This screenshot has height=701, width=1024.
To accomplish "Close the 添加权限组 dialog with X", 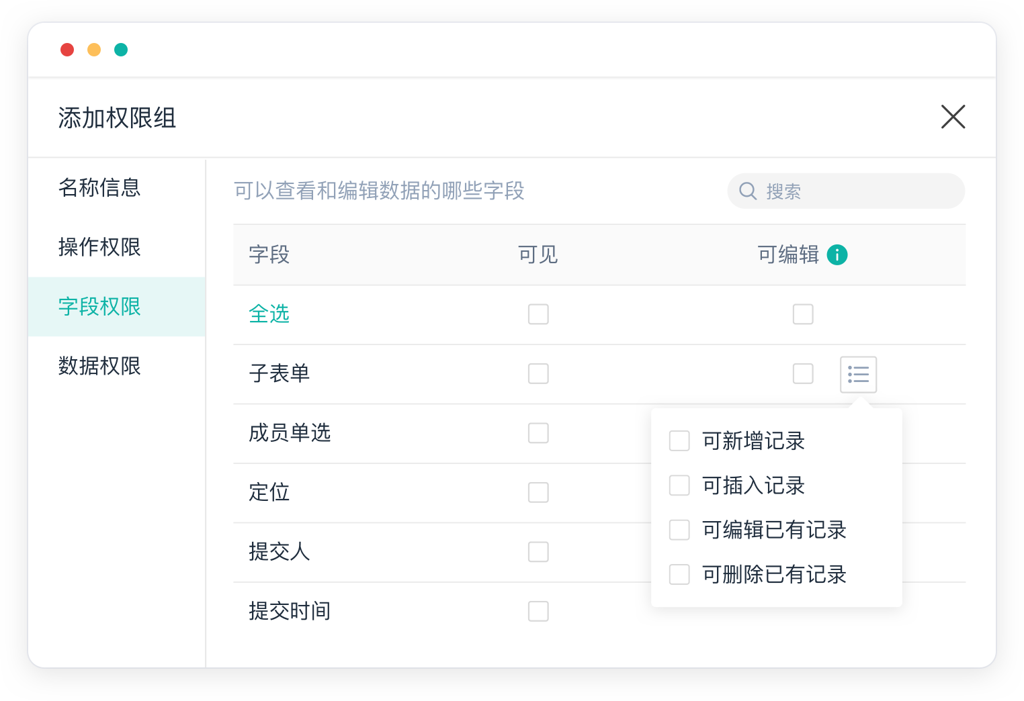I will click(x=953, y=117).
